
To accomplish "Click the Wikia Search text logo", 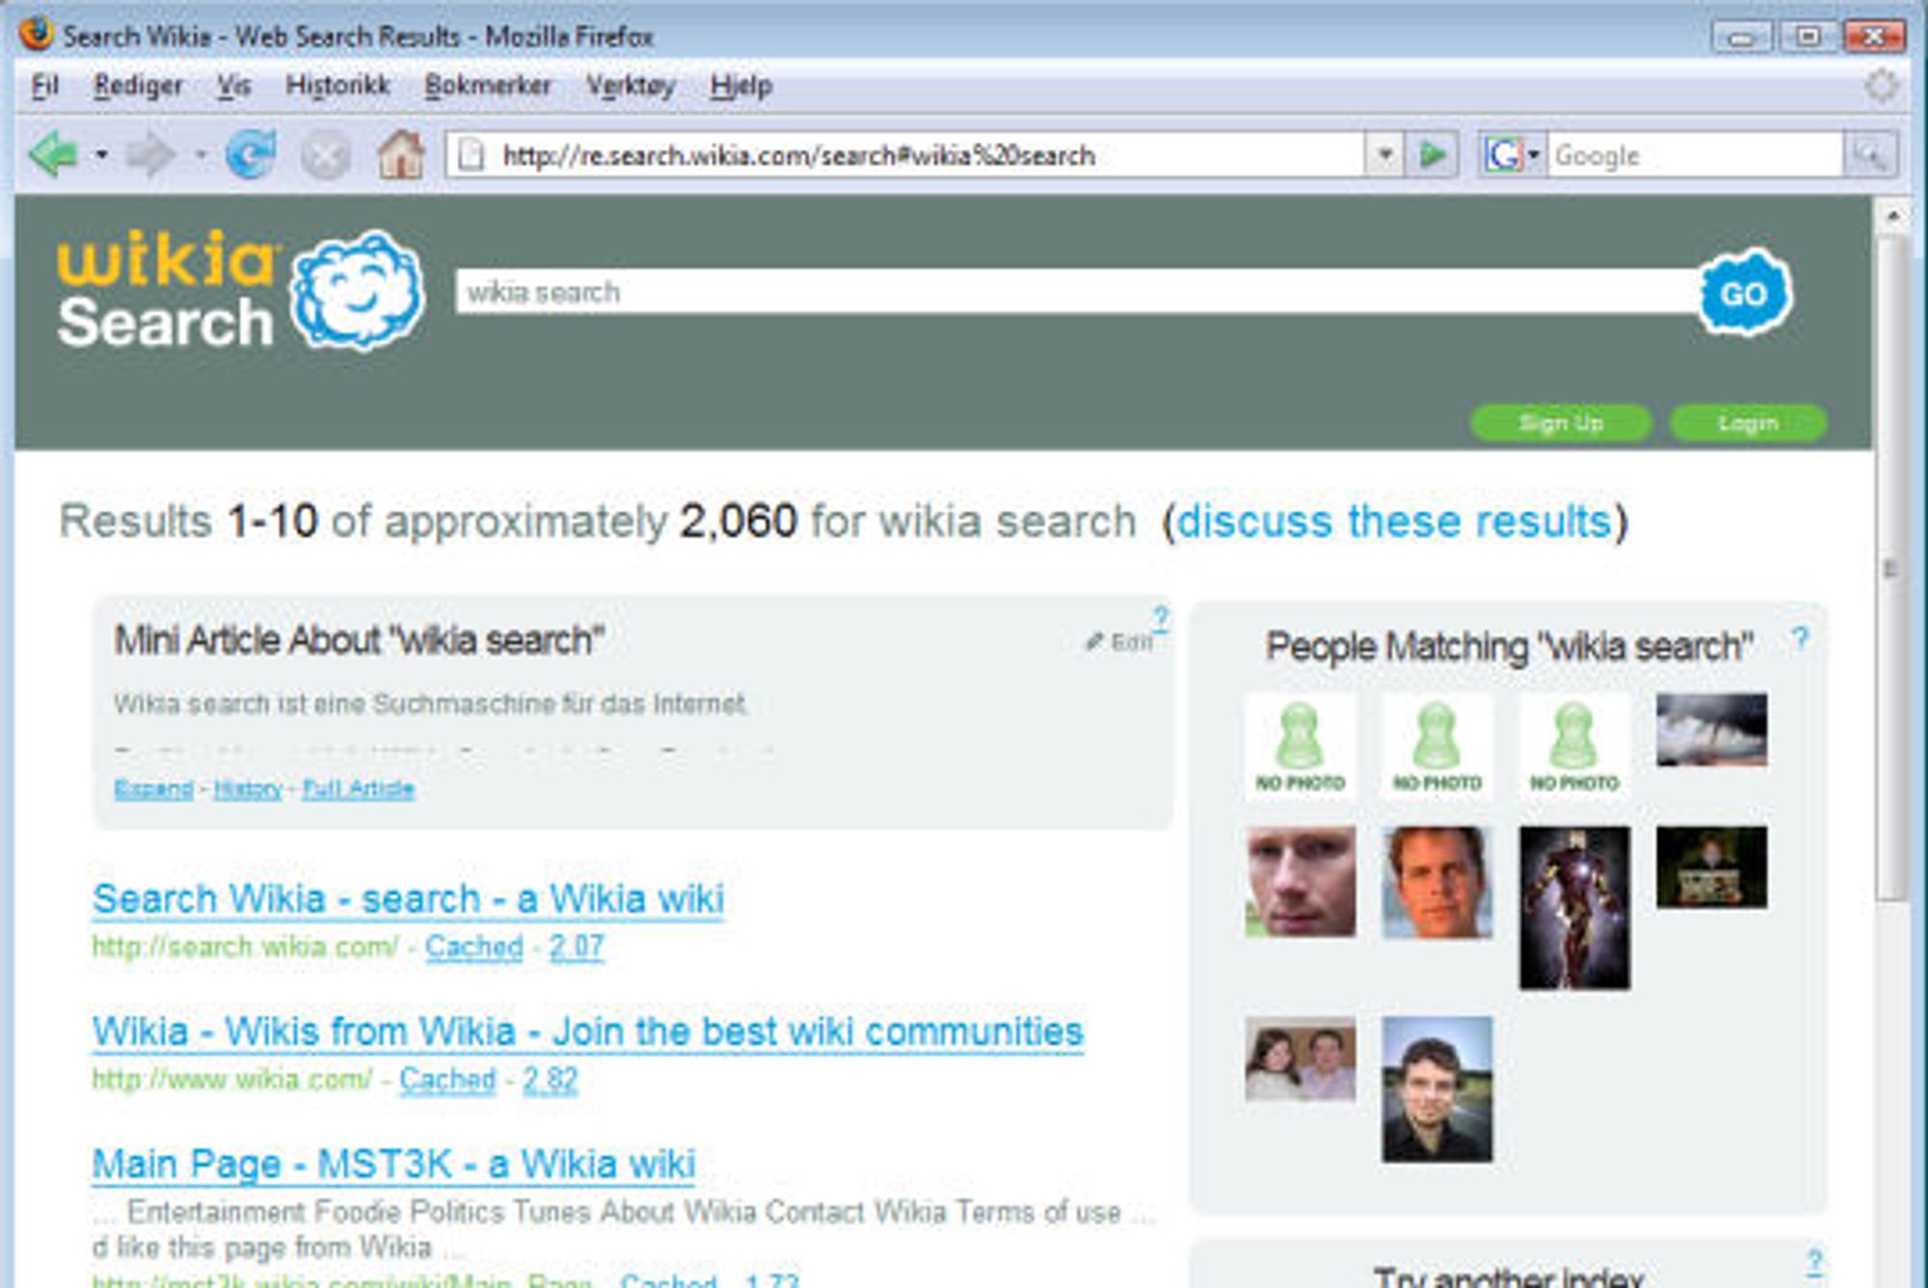I will coord(166,289).
